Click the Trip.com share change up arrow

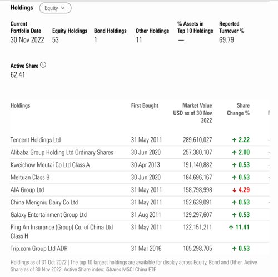[x=234, y=249]
